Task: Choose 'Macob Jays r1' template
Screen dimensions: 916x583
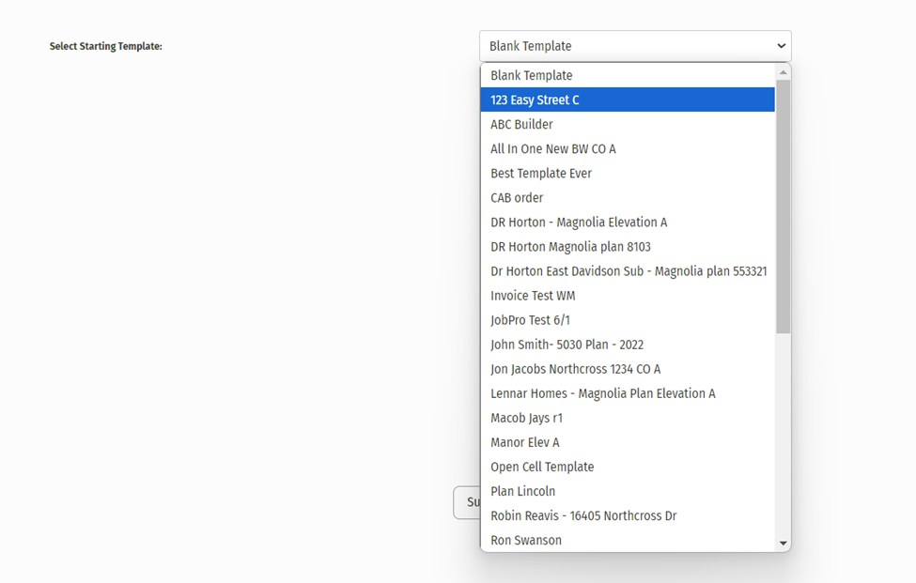Action: [526, 417]
